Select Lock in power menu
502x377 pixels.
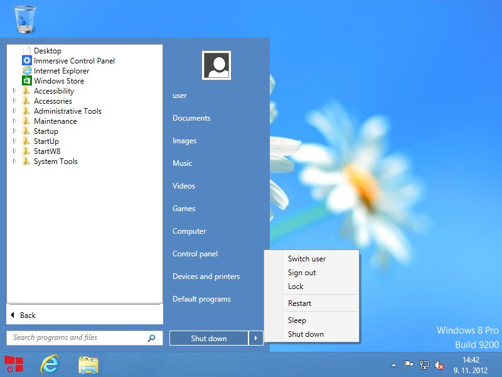296,287
